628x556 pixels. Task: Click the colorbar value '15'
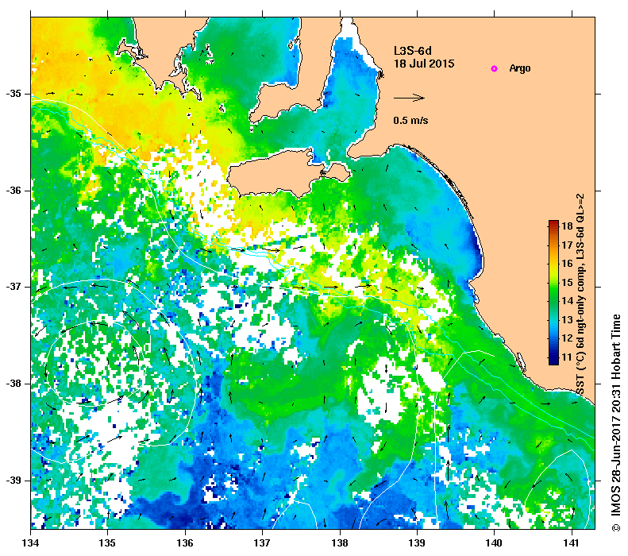tap(567, 283)
